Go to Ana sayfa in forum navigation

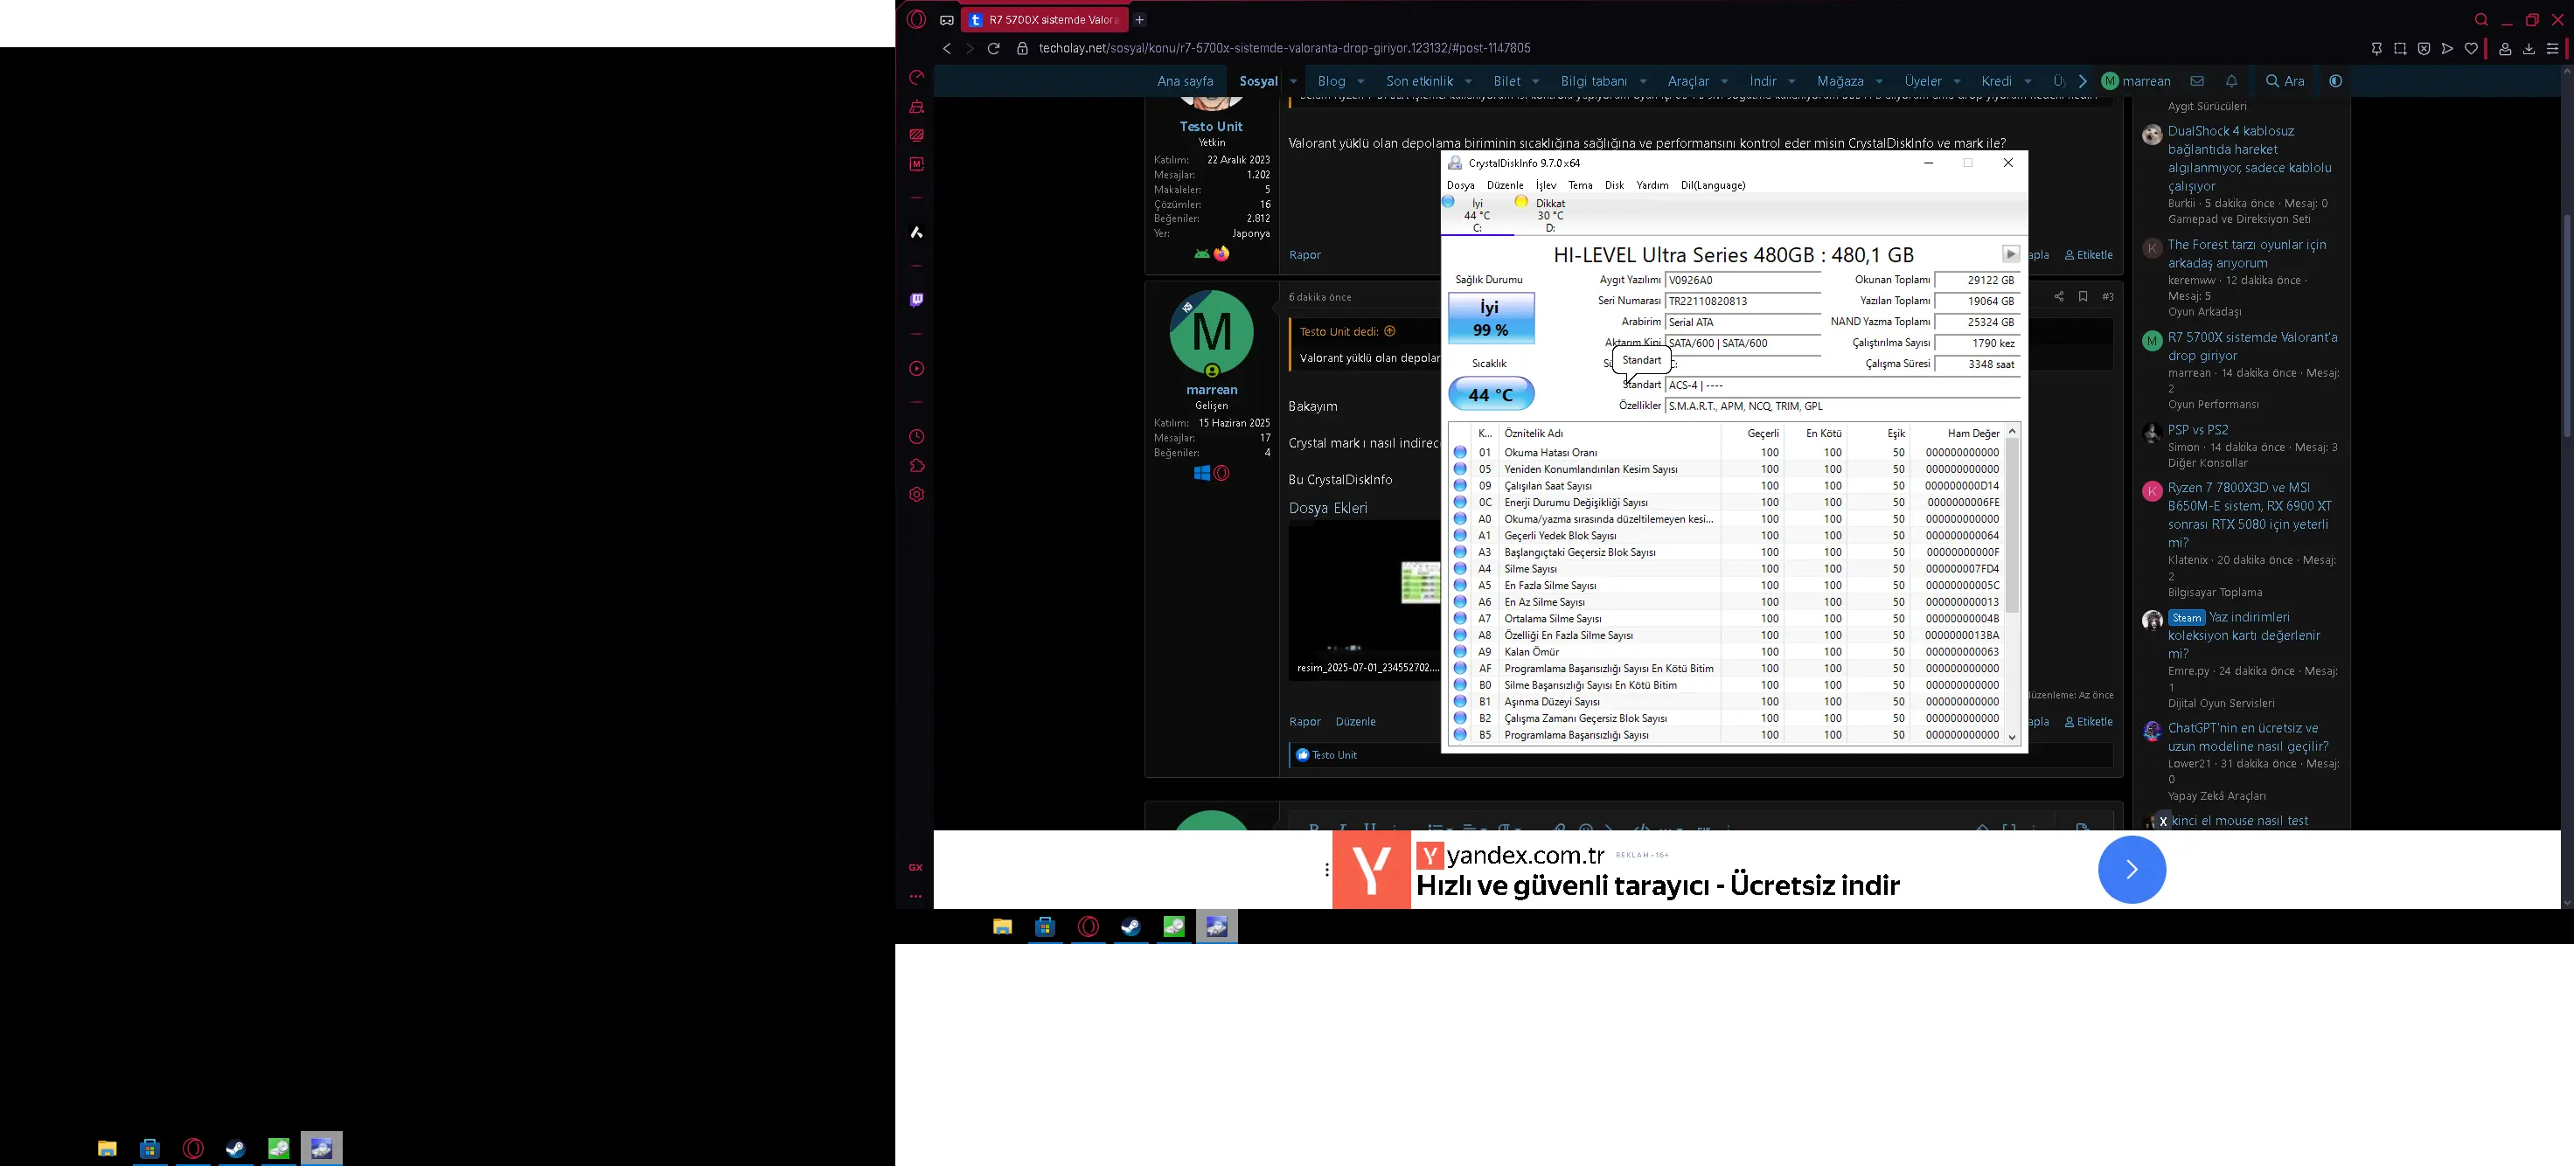coord(1185,81)
